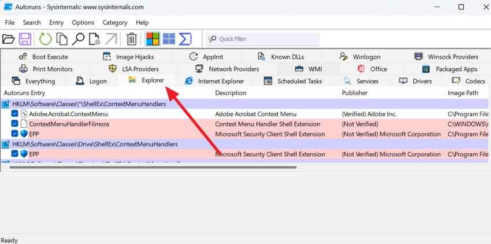
Task: Click the horizontal scrollbar below the list
Action: [x=153, y=167]
